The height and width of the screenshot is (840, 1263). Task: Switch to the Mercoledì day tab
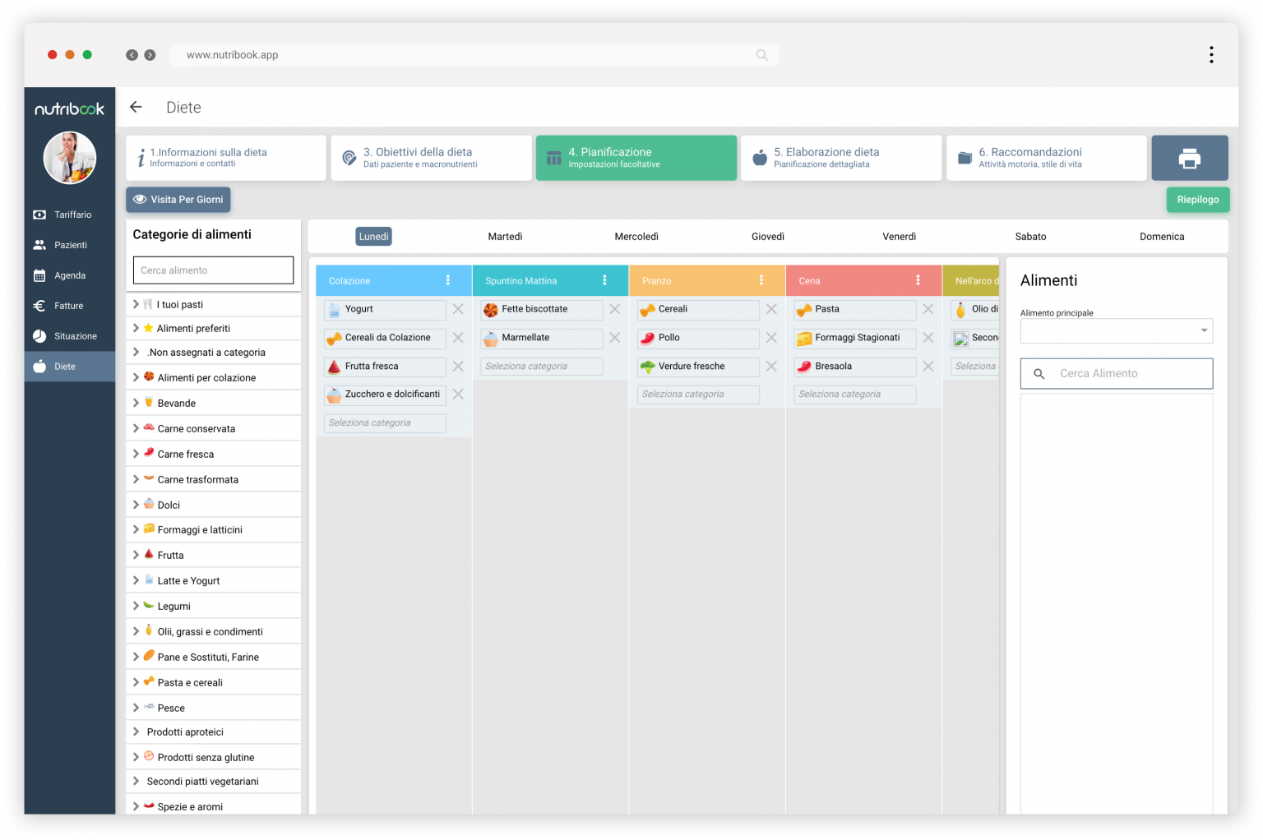(636, 237)
